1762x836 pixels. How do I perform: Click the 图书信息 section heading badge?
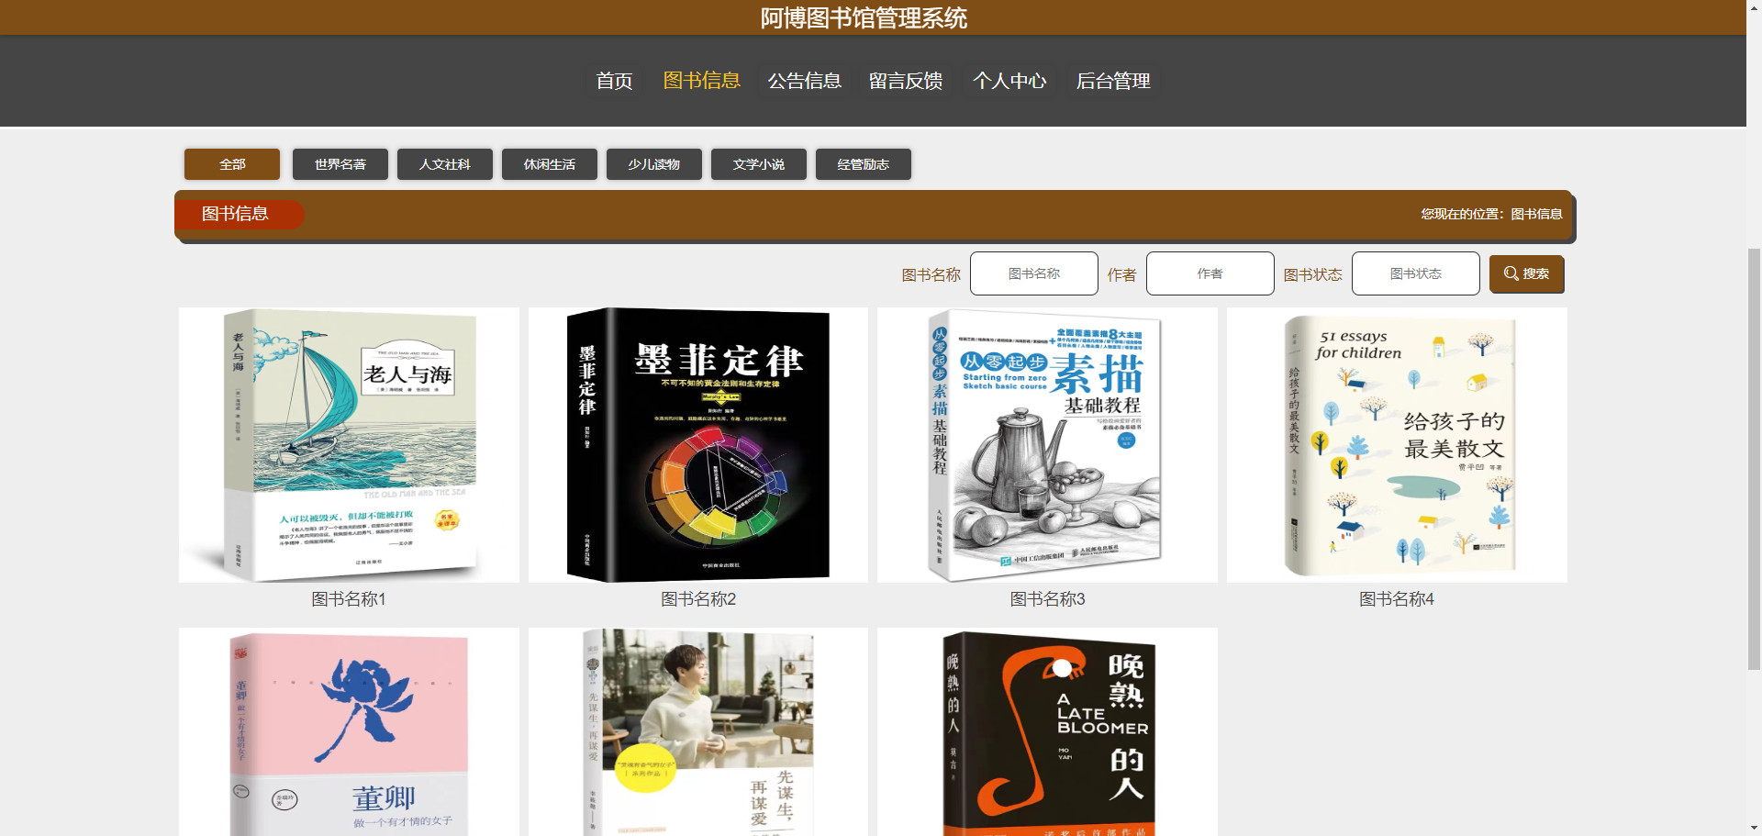(239, 214)
